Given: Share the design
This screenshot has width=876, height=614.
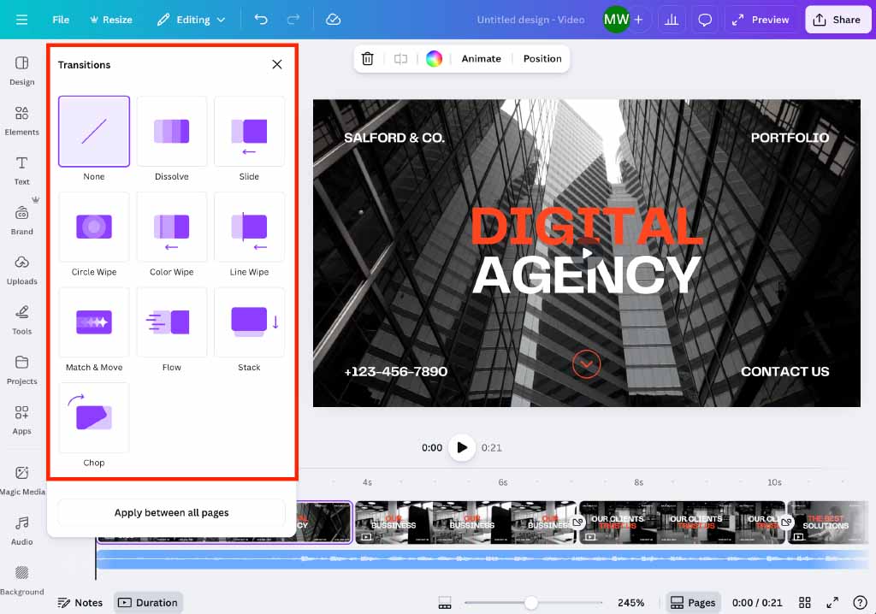Looking at the screenshot, I should coord(838,19).
